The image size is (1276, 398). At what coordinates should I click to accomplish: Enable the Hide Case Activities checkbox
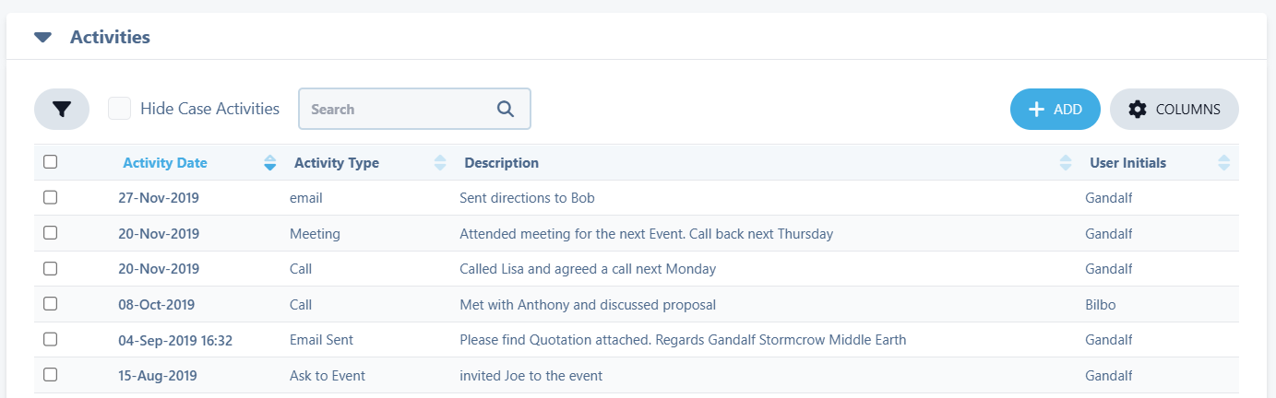(x=119, y=109)
